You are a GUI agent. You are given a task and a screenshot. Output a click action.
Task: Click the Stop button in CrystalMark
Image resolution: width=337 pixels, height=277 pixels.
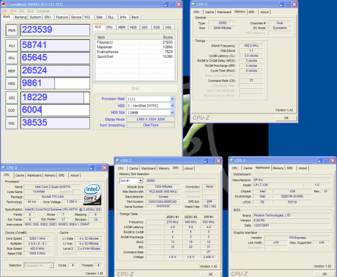[135, 88]
